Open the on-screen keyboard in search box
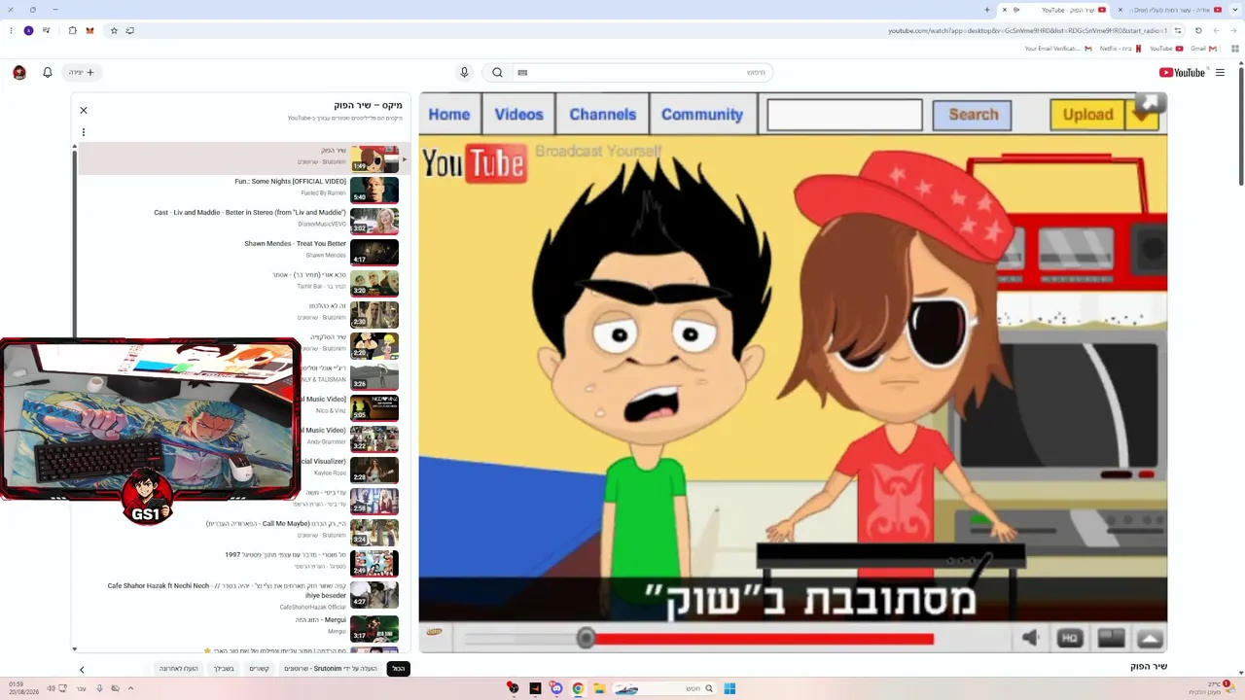 [x=522, y=72]
